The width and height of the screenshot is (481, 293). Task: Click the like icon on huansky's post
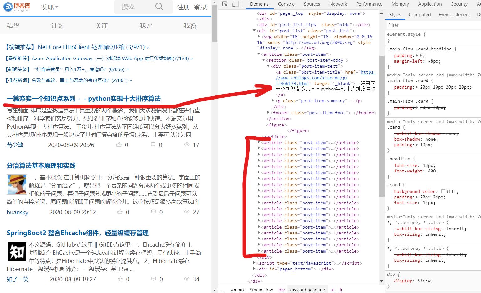(120, 212)
